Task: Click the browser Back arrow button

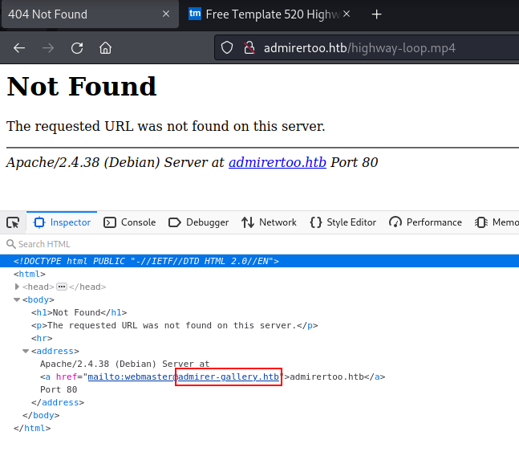Action: [19, 47]
